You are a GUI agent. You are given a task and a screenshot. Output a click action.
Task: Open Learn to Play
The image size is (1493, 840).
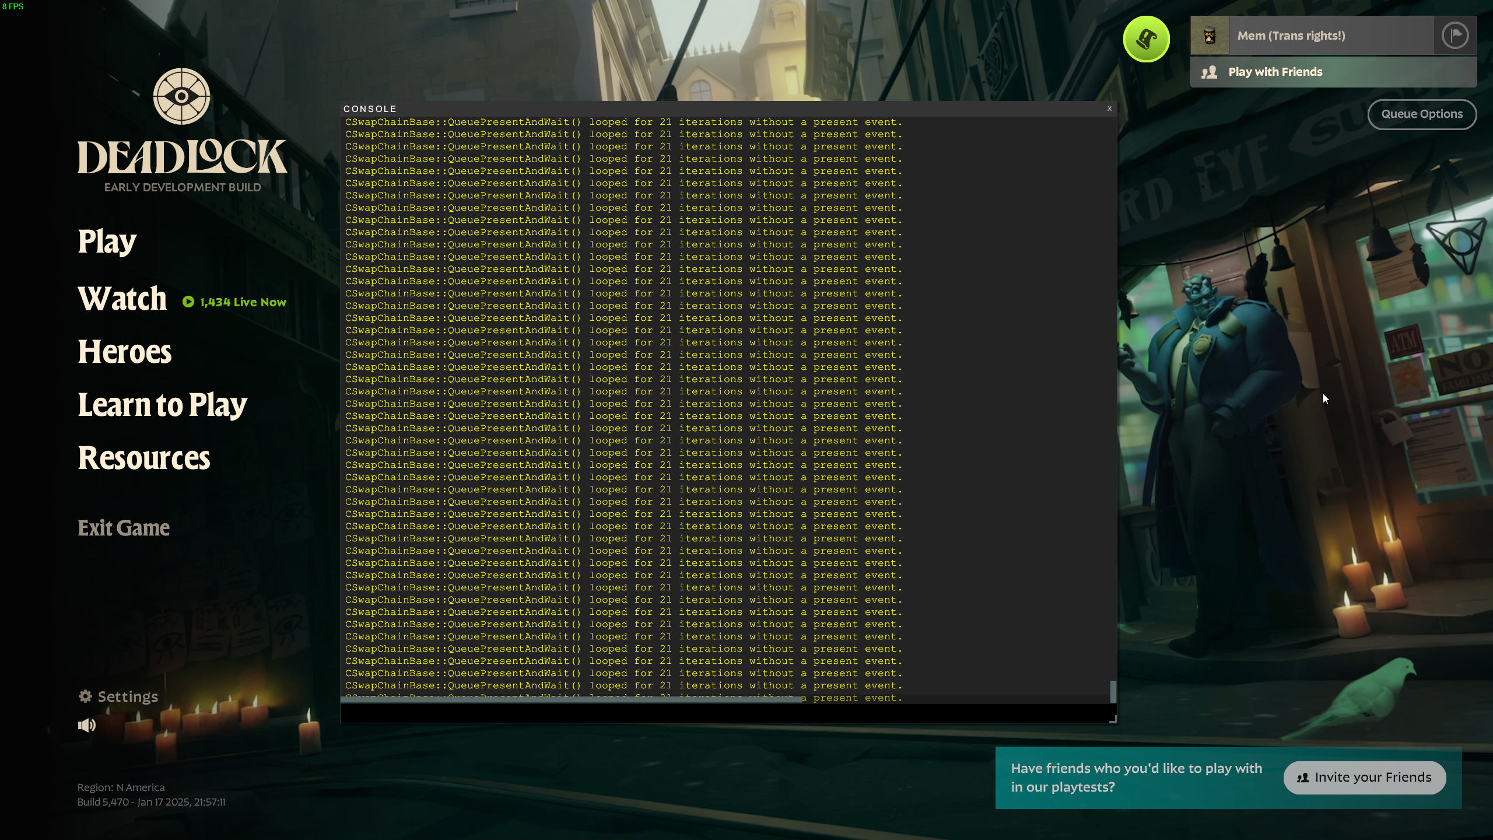point(163,405)
